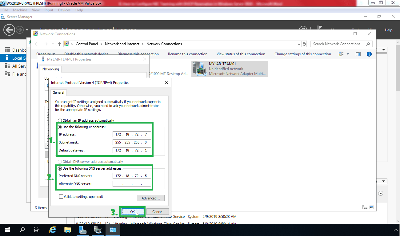Click the Subnet mask input field
Viewport: 400px width, 236px height.
click(x=132, y=143)
